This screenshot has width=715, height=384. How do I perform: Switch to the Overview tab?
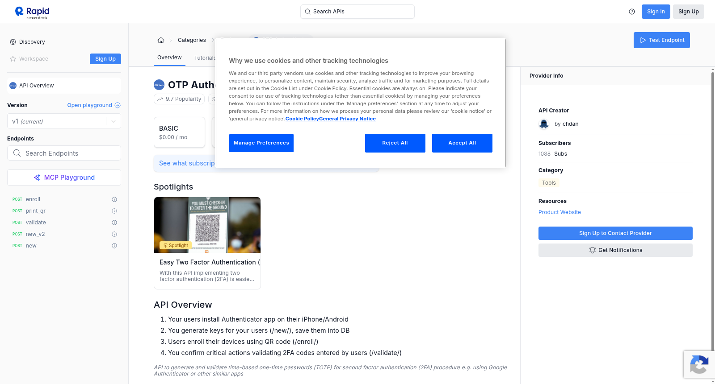(169, 58)
